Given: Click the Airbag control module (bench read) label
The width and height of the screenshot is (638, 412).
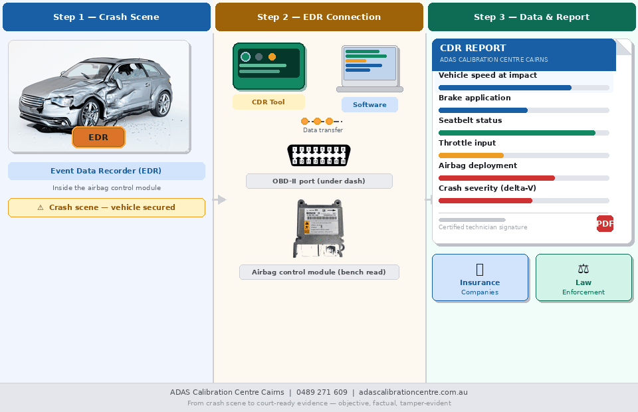Looking at the screenshot, I should point(319,272).
